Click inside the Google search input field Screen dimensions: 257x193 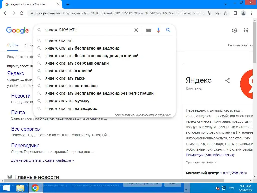[89, 30]
